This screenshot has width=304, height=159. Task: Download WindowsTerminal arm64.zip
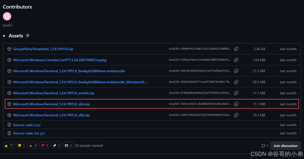pyautogui.click(x=54, y=93)
